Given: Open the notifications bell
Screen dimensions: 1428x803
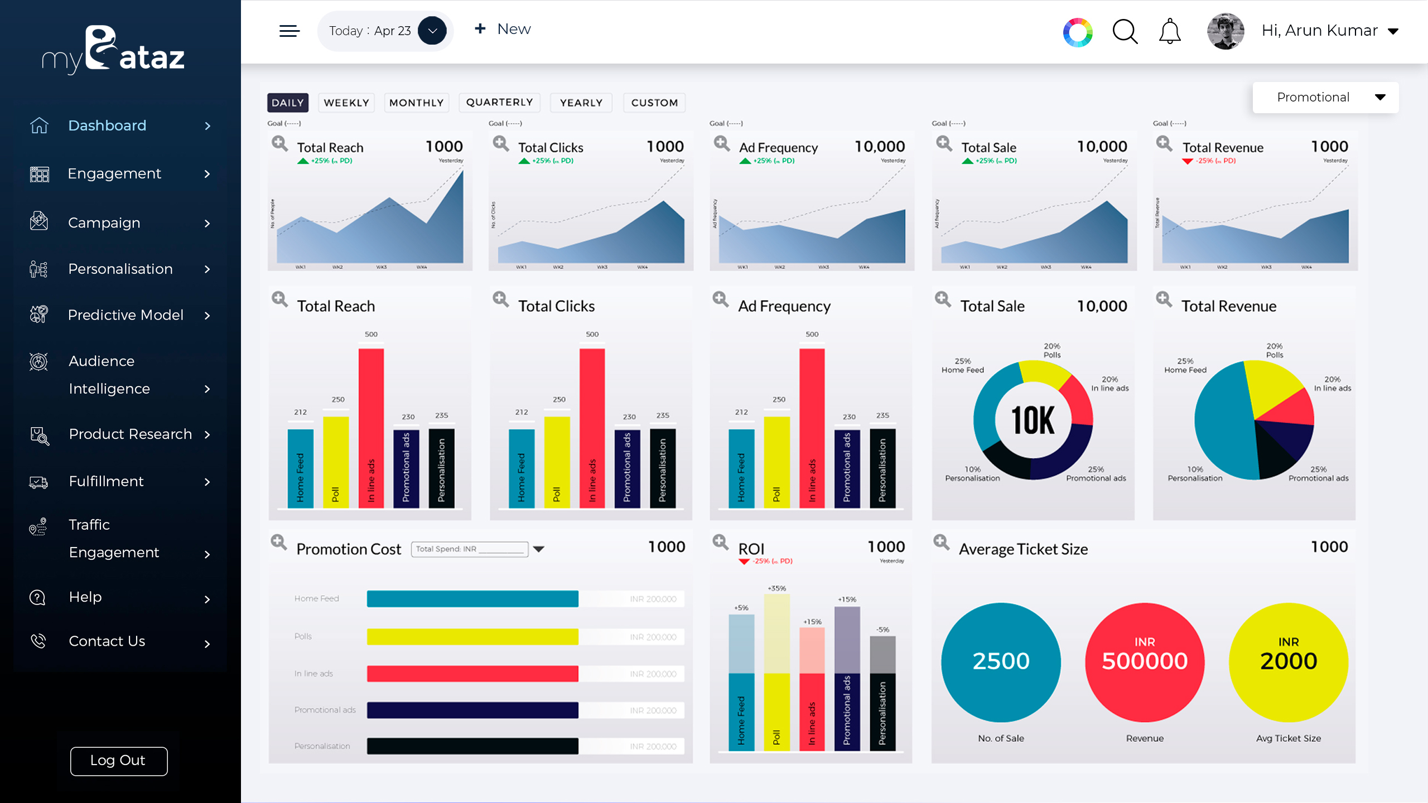Looking at the screenshot, I should 1170,31.
